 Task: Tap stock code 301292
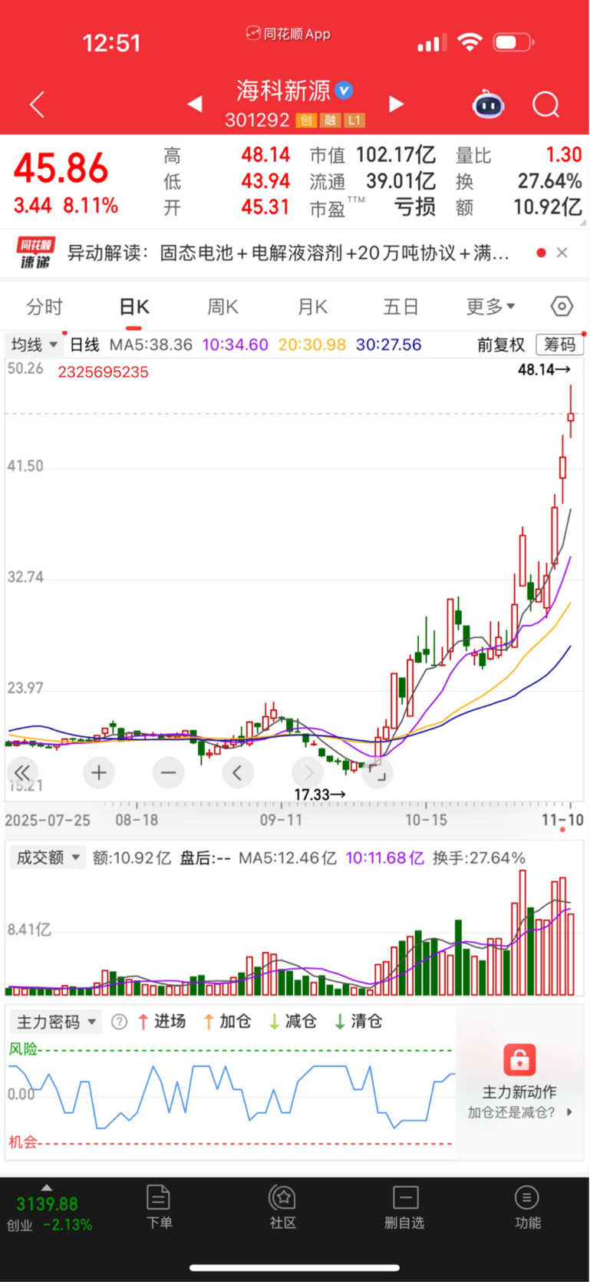click(257, 120)
